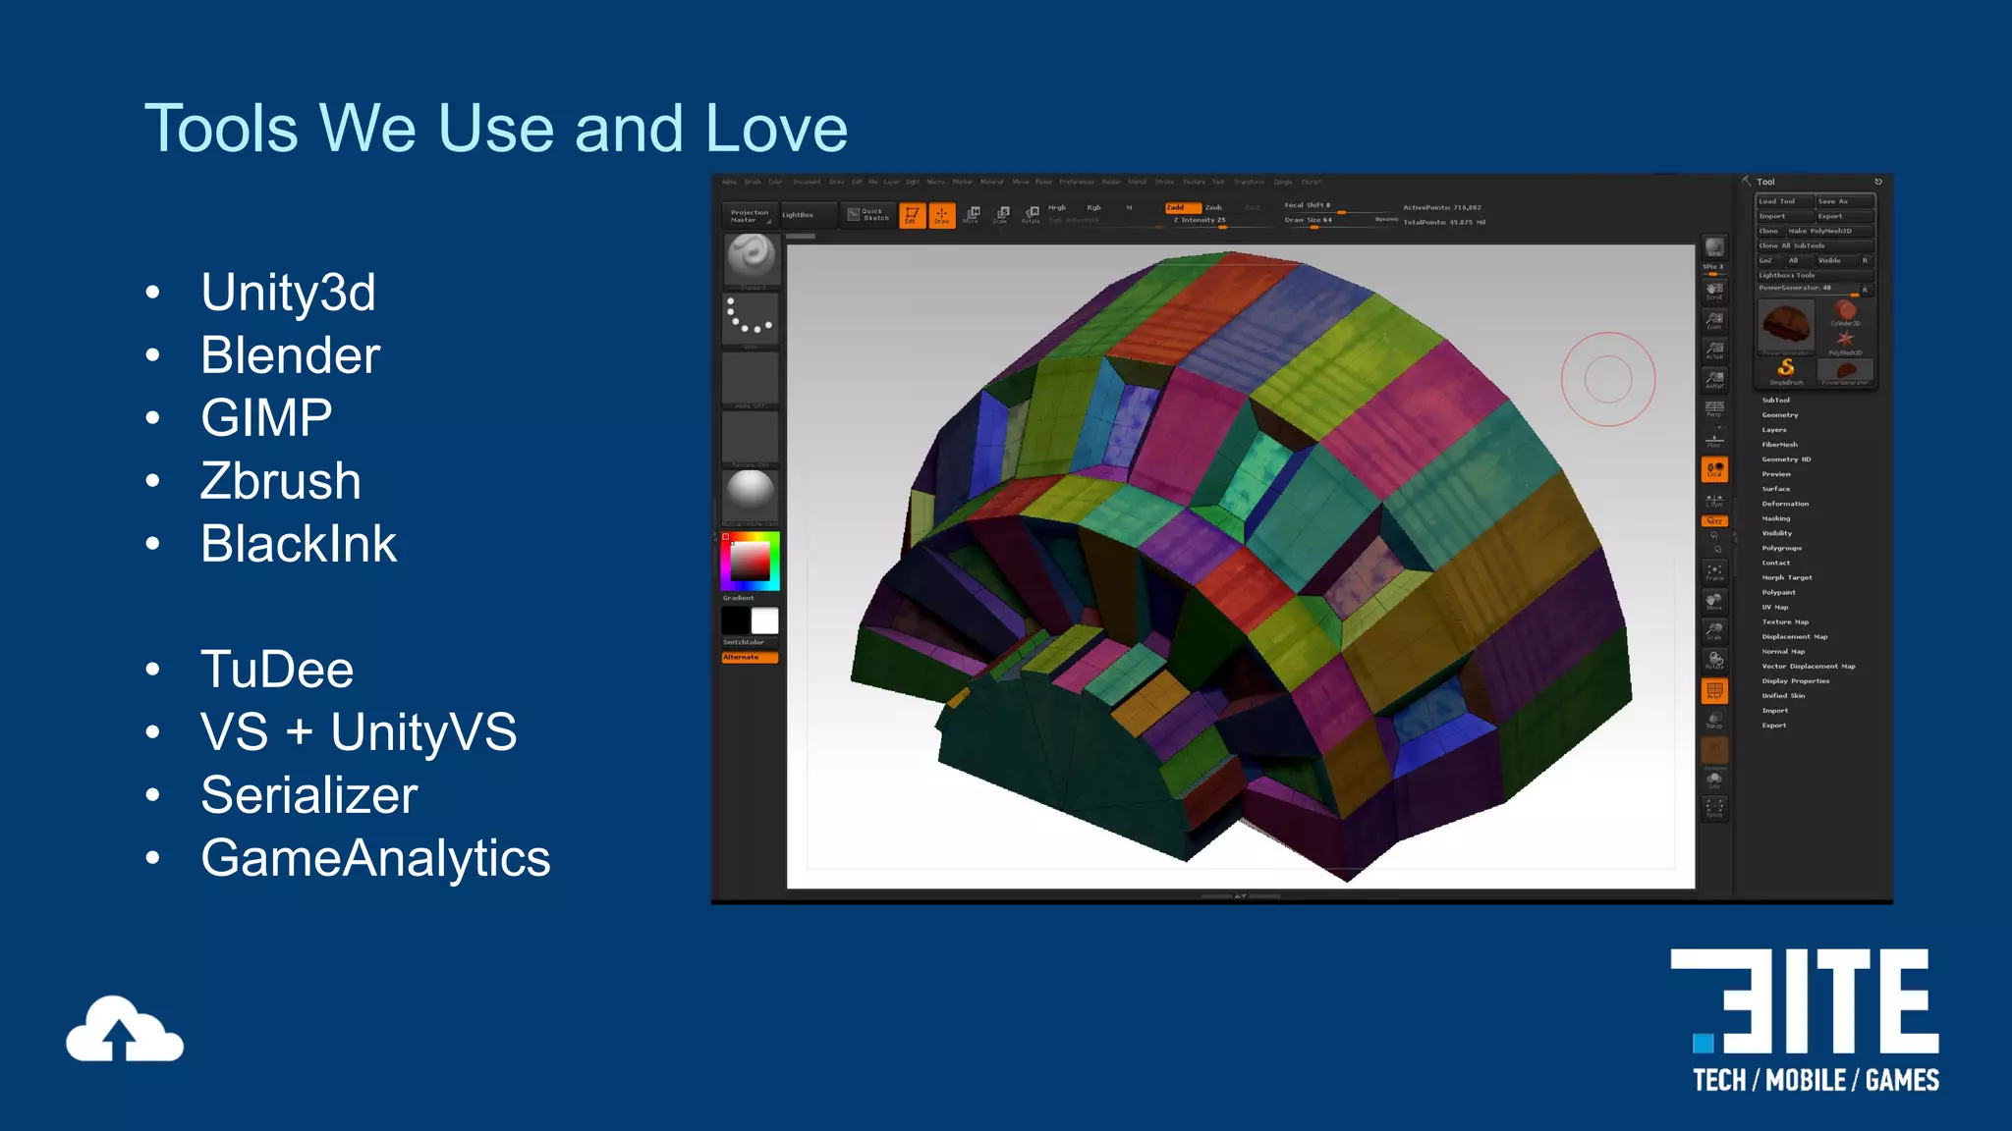This screenshot has height=1131, width=2012.
Task: Toggle the Floor grid
Action: pyautogui.click(x=1714, y=439)
